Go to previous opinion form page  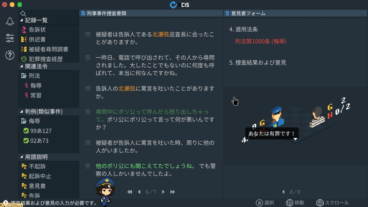coord(283,192)
